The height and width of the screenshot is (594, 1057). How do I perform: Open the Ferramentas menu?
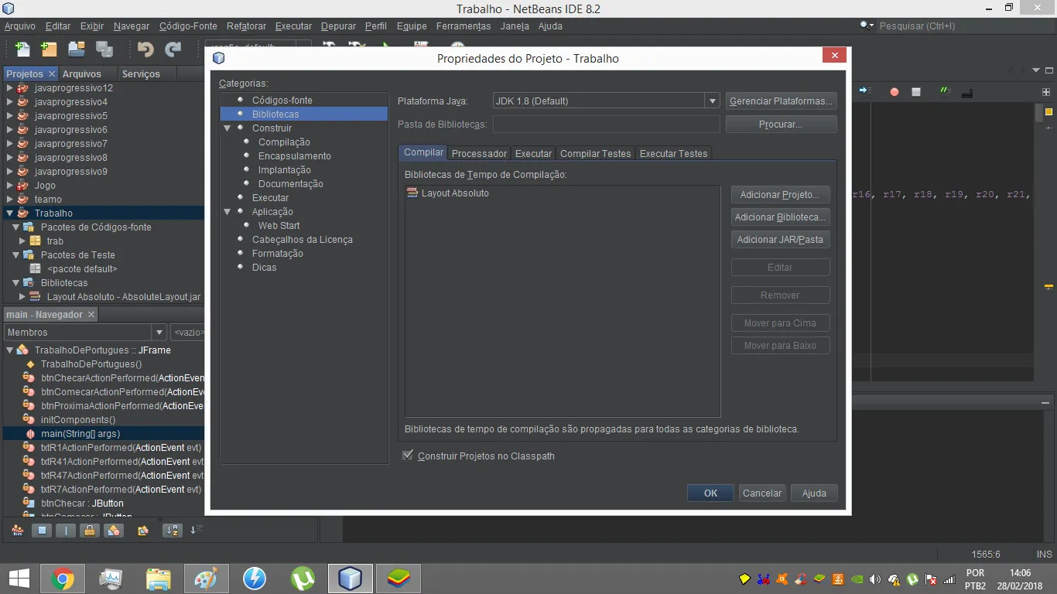click(464, 26)
